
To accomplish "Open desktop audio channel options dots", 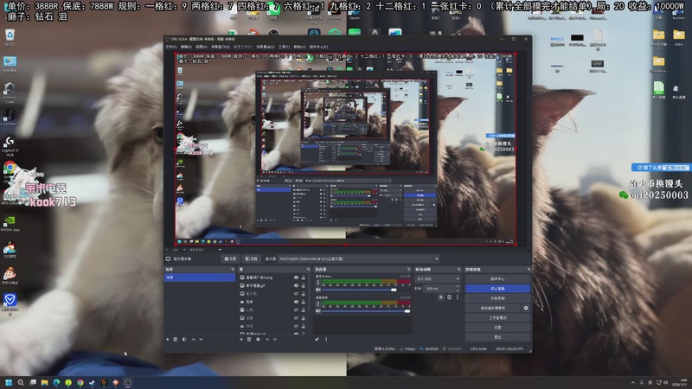I will click(x=318, y=303).
